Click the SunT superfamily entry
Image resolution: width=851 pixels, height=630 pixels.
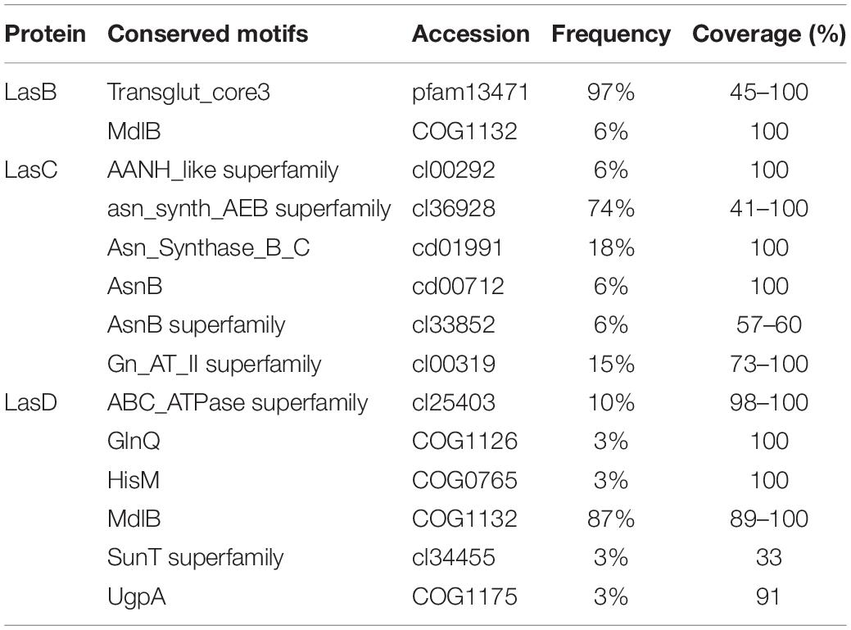[x=196, y=559]
